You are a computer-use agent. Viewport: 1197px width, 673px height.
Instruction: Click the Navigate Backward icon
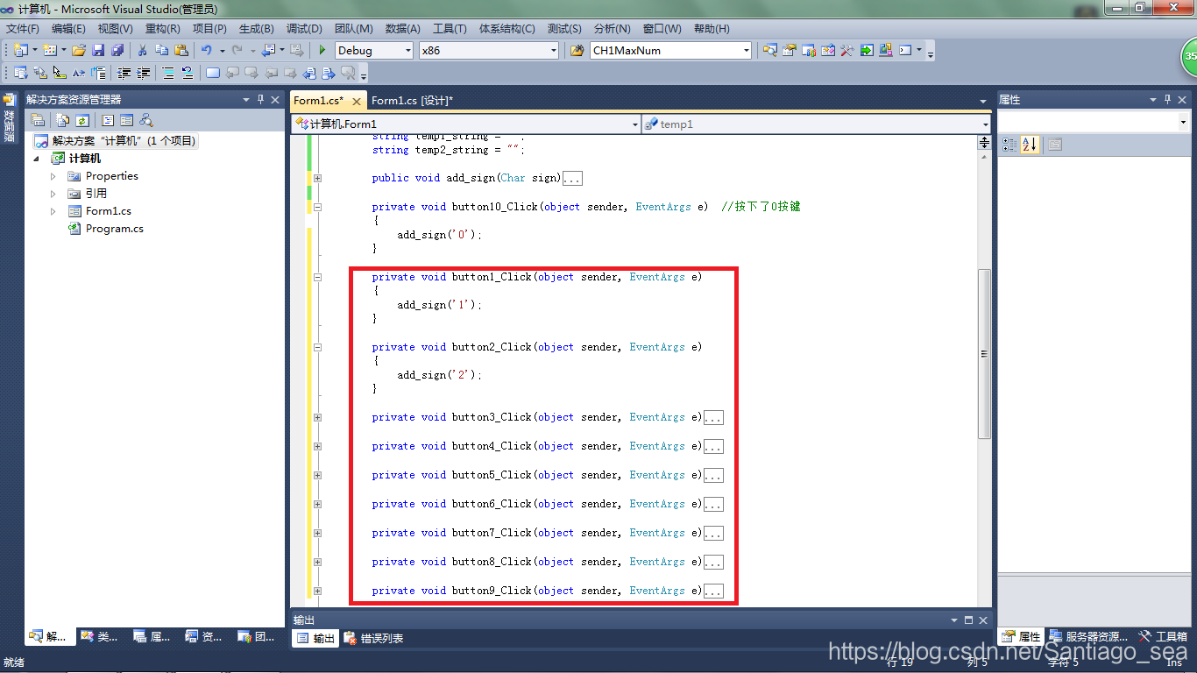click(x=268, y=50)
